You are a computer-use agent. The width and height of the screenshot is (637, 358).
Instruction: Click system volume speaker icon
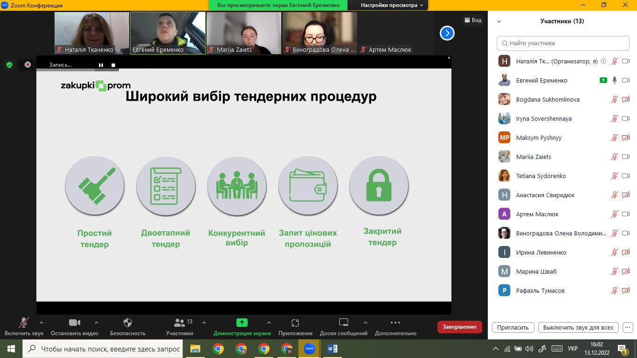point(529,349)
